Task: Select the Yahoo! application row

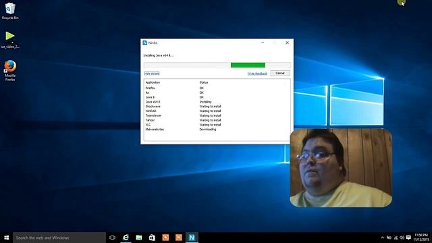Action: [217, 120]
